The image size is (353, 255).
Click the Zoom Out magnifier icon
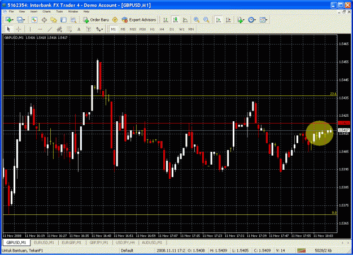(206, 20)
